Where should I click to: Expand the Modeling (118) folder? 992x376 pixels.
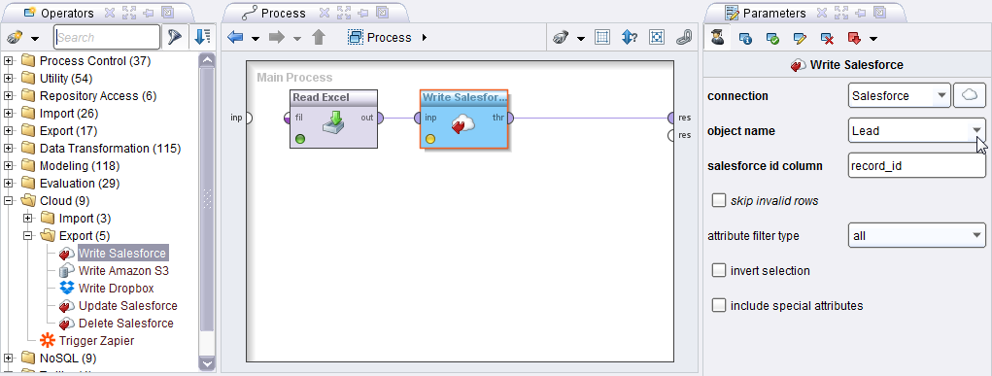point(8,166)
